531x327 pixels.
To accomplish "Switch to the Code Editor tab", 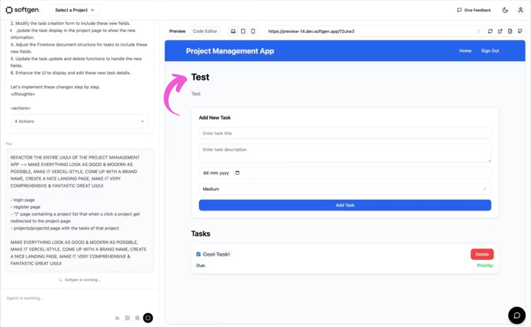I will coord(205,31).
